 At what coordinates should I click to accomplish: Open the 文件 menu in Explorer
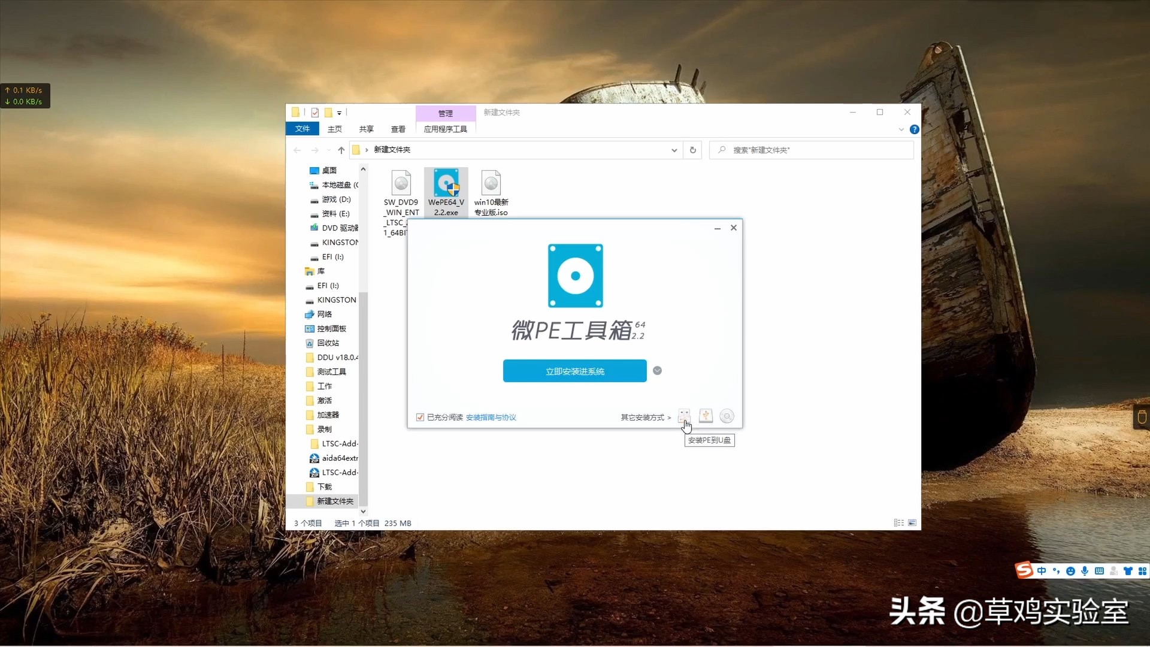302,129
